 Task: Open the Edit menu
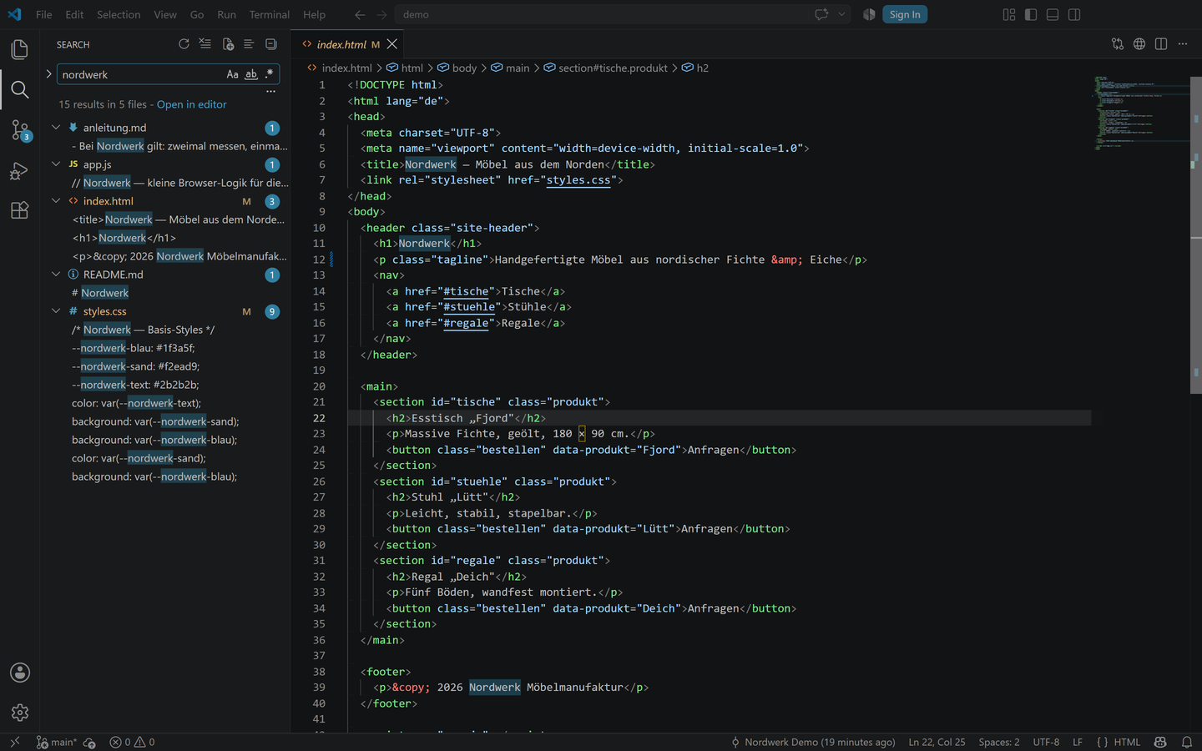pyautogui.click(x=74, y=14)
